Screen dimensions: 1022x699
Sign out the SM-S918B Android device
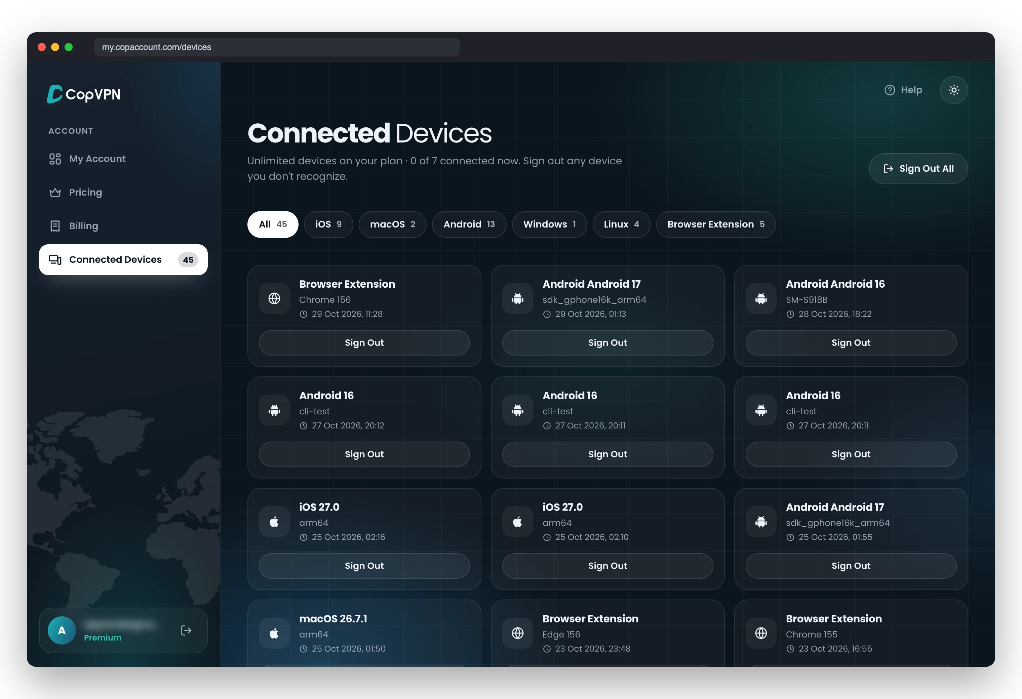(851, 342)
